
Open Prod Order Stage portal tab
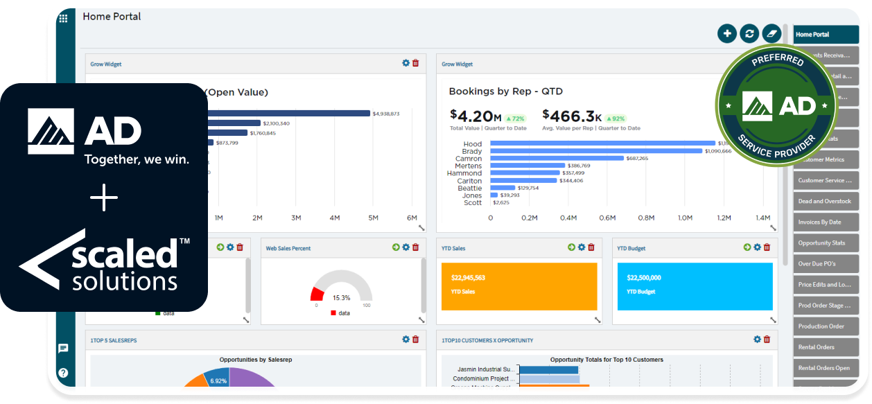(826, 305)
